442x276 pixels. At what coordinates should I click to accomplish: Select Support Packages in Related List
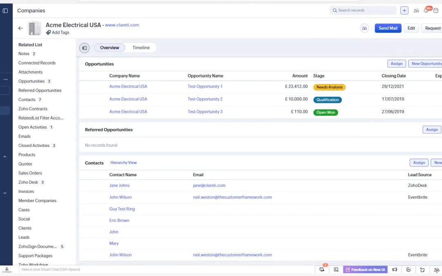pyautogui.click(x=35, y=256)
